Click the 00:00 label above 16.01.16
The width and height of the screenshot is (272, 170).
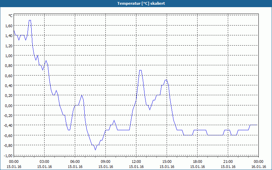pos(258,162)
